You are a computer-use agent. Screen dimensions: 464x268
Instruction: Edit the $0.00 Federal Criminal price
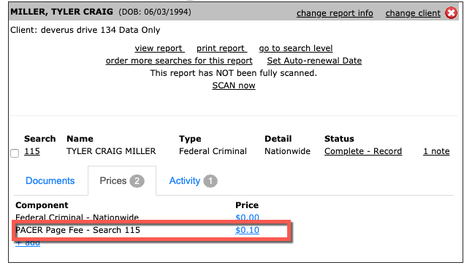click(247, 218)
